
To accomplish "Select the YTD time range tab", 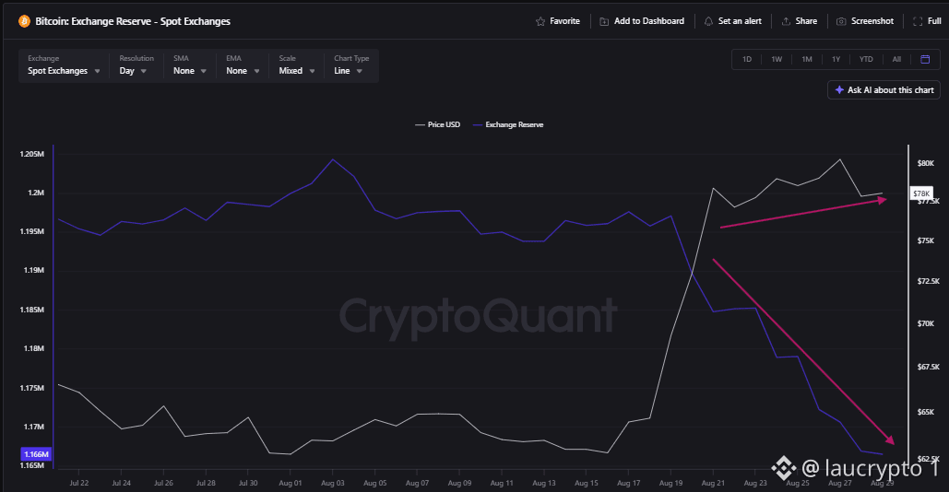I will 866,59.
